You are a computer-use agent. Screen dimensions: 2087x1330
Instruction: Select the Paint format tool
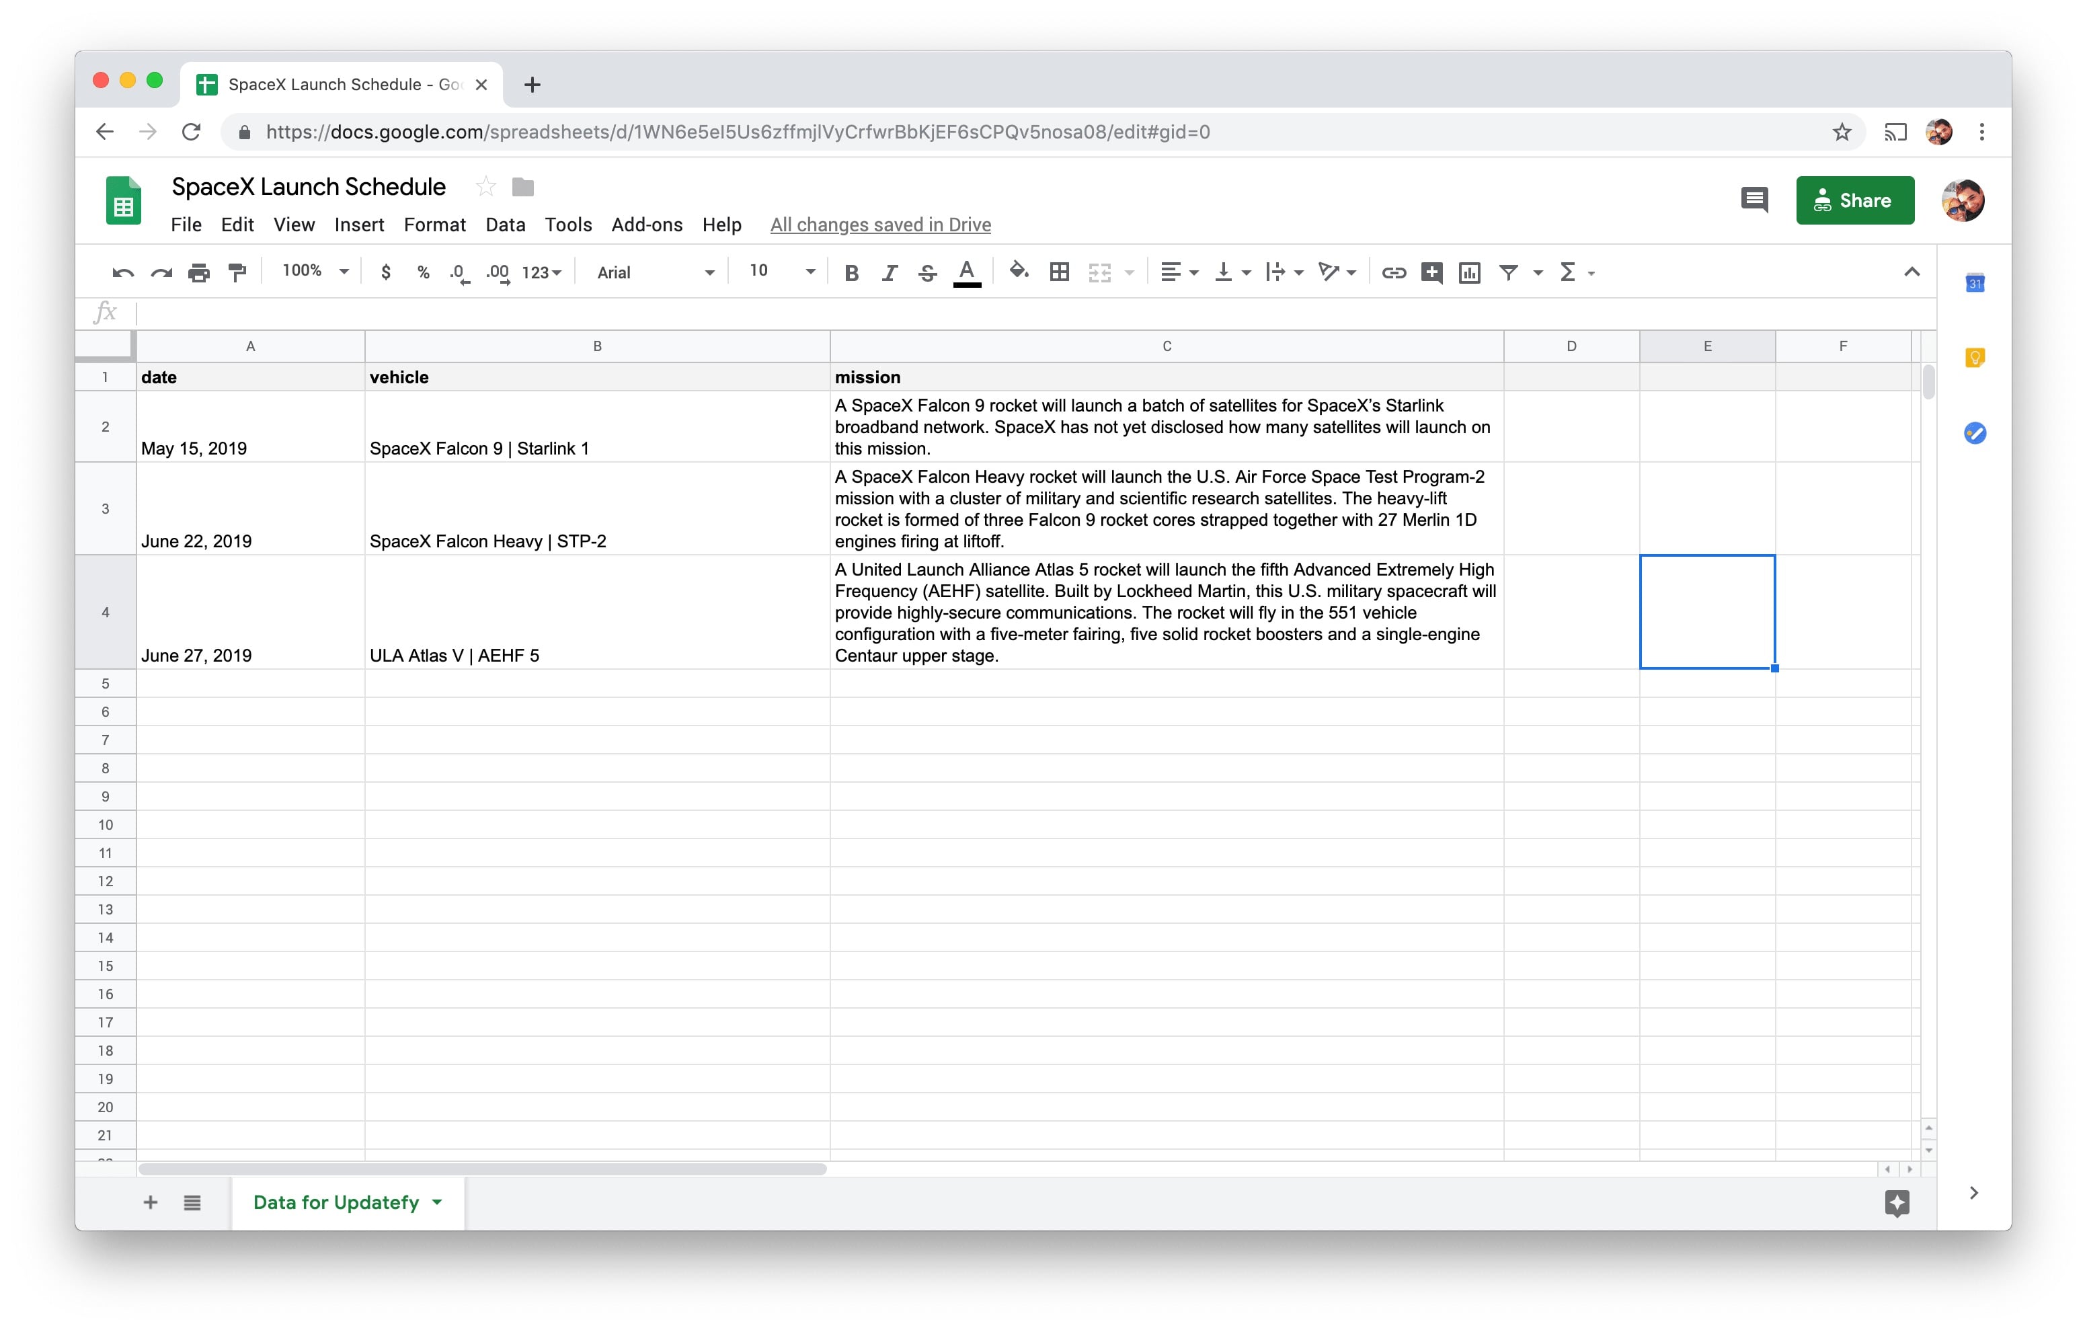click(x=237, y=273)
